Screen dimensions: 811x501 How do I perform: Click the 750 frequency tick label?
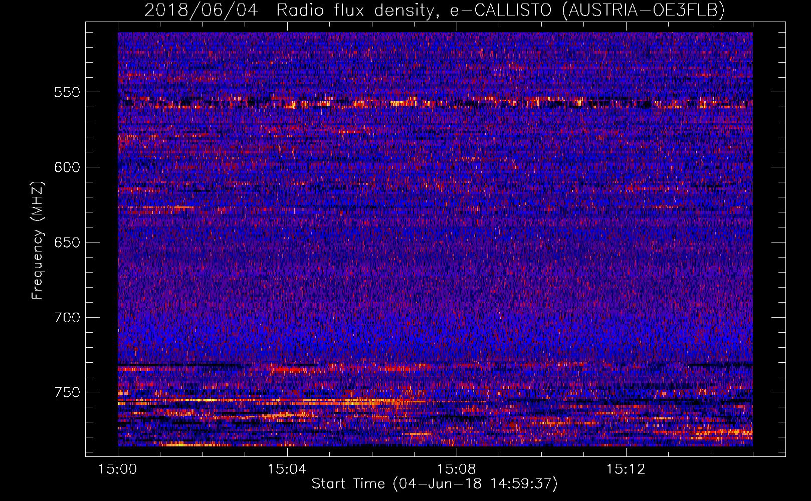coord(67,392)
